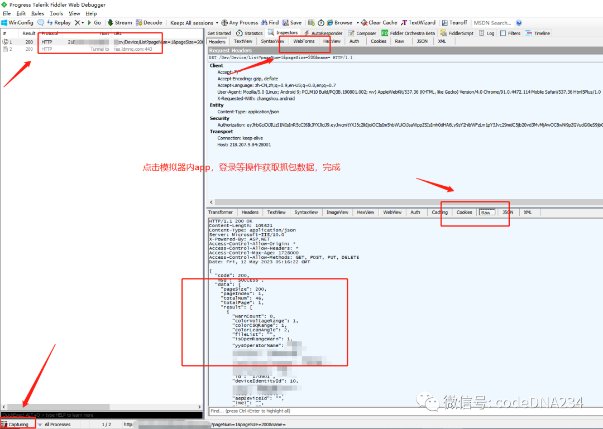Select session 2 Tunnel to row

pos(102,49)
